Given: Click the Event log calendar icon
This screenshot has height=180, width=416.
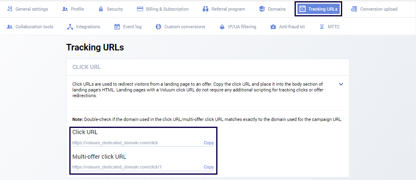Looking at the screenshot, I should pyautogui.click(x=117, y=27).
